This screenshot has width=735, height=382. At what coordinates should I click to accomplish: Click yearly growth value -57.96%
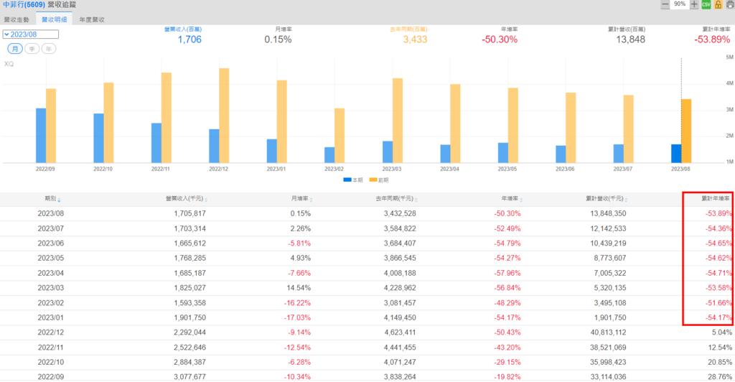(507, 274)
